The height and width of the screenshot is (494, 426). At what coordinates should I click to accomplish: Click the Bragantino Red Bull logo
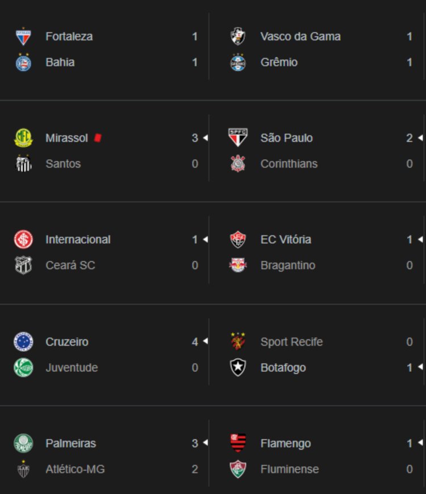pyautogui.click(x=238, y=265)
